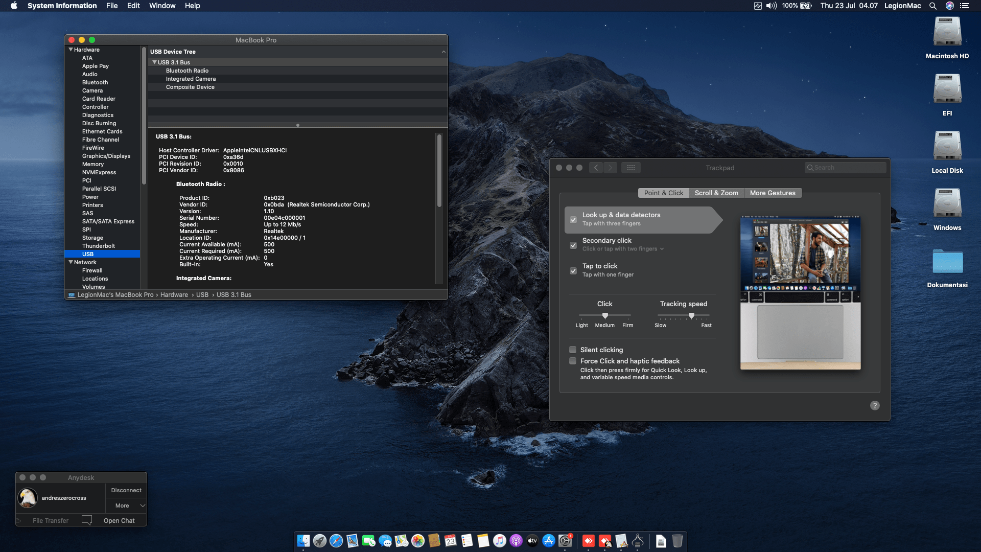Open App Store from the dock

tap(549, 541)
